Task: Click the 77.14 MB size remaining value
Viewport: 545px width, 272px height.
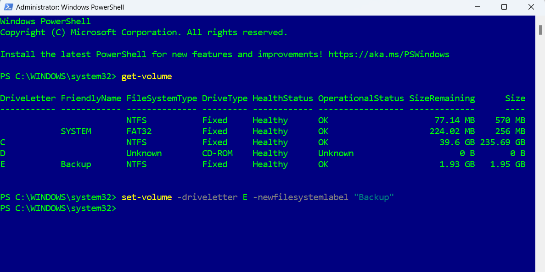Action: 455,120
